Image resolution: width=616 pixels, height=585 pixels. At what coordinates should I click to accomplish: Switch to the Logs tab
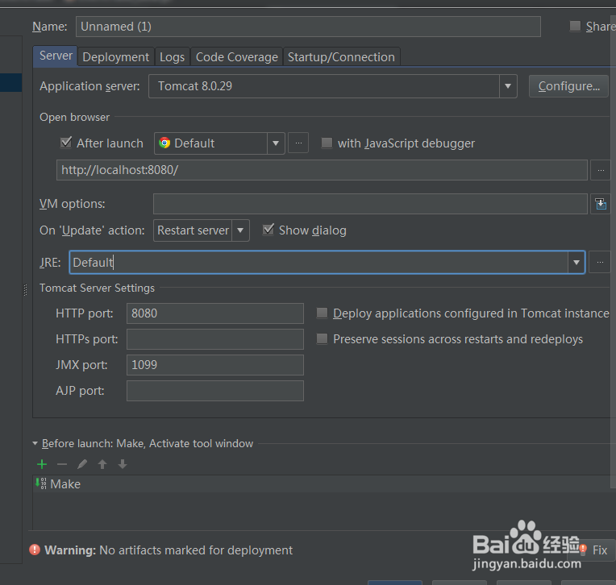coord(172,57)
